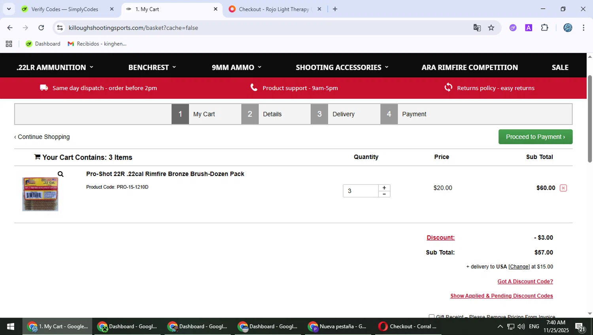Go forward to the next page
This screenshot has height=335, width=593.
point(25,28)
